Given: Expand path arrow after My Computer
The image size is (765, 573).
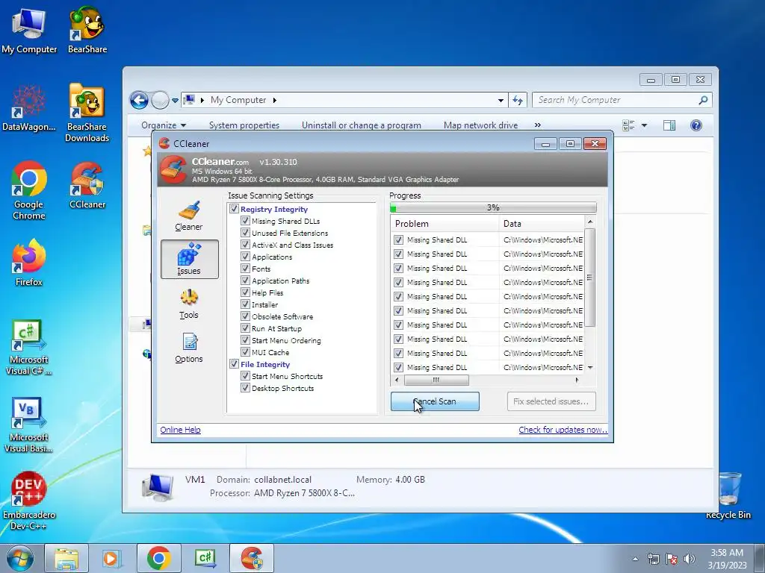Looking at the screenshot, I should click(x=275, y=101).
